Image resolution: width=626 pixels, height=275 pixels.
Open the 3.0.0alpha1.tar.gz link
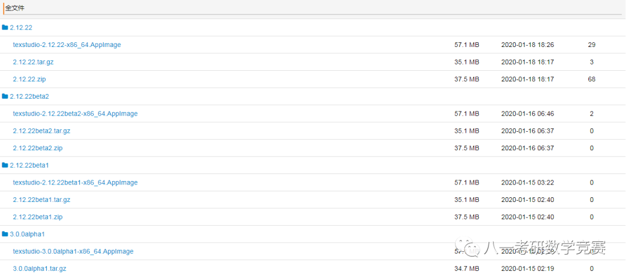[x=39, y=268]
